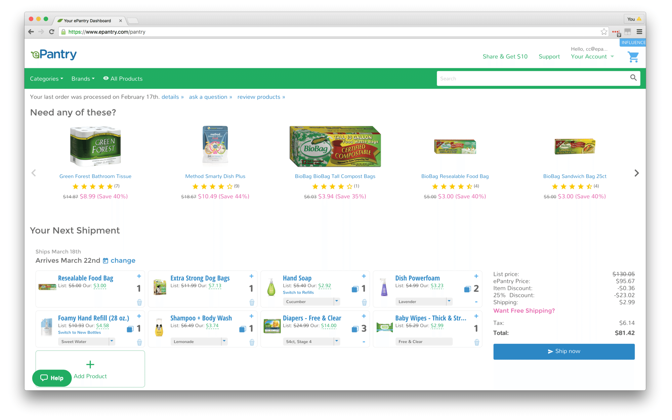Open Shampoo Lemonade scent dropdown
The height and width of the screenshot is (420, 672).
199,342
